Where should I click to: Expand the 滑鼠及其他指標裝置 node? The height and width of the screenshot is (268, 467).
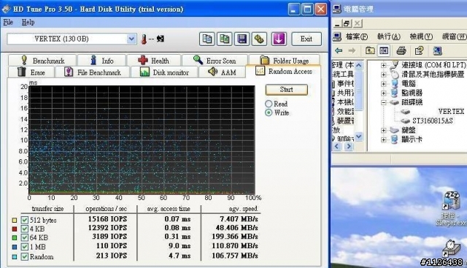(x=384, y=74)
